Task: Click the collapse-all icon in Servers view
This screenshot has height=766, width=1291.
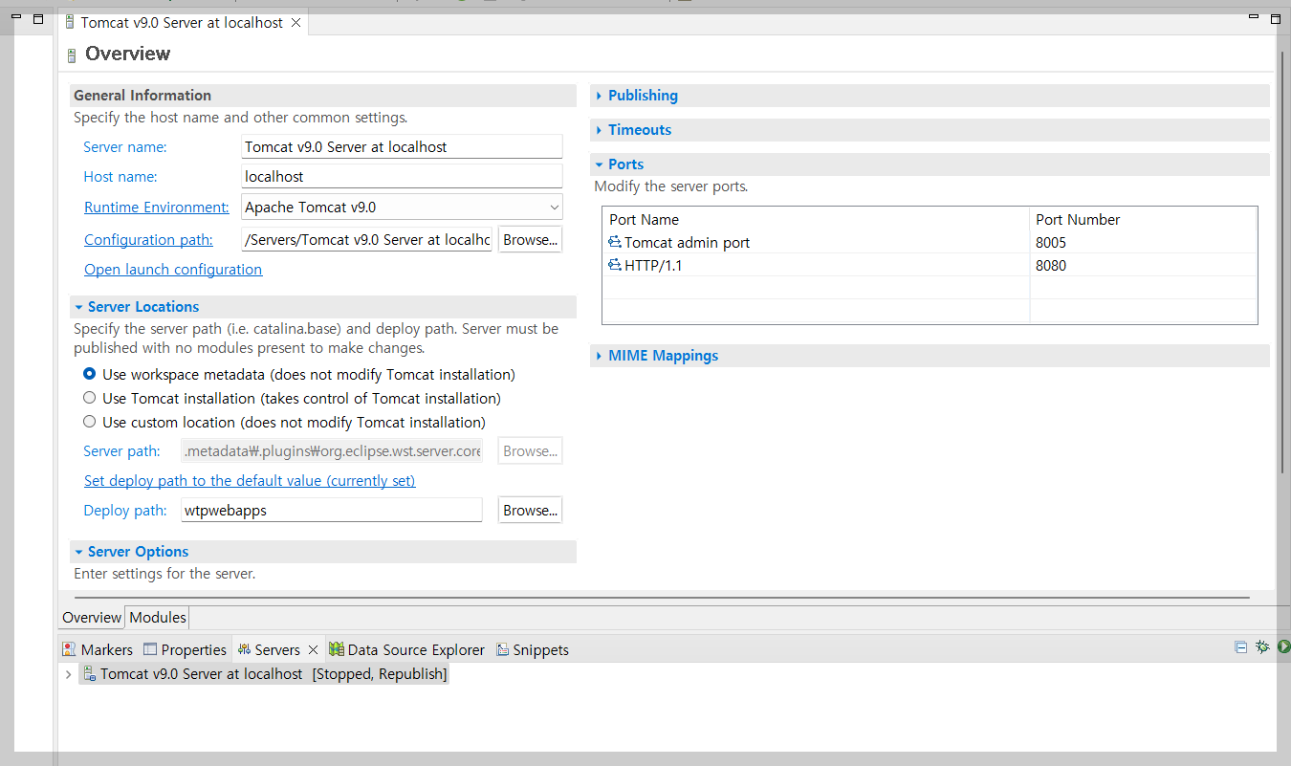Action: (x=1241, y=647)
